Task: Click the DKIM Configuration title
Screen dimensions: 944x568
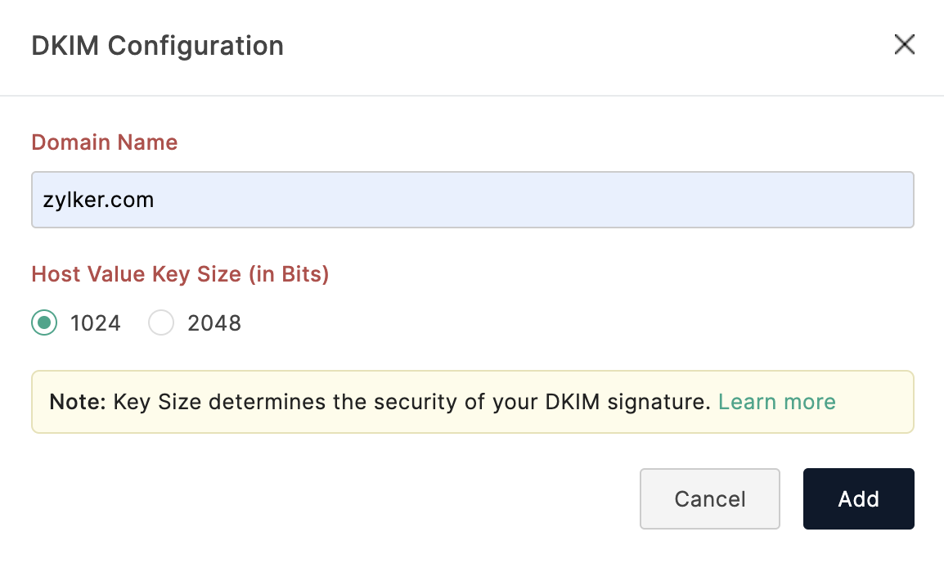Action: tap(156, 46)
